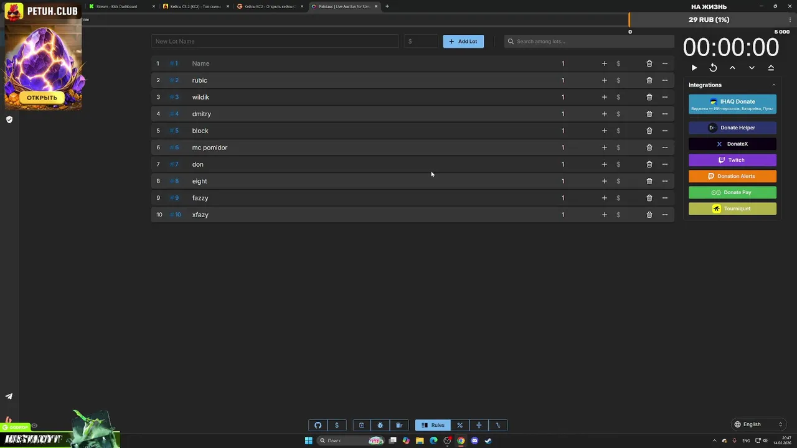The height and width of the screenshot is (448, 797).
Task: Click the Add Lot button
Action: point(463,41)
